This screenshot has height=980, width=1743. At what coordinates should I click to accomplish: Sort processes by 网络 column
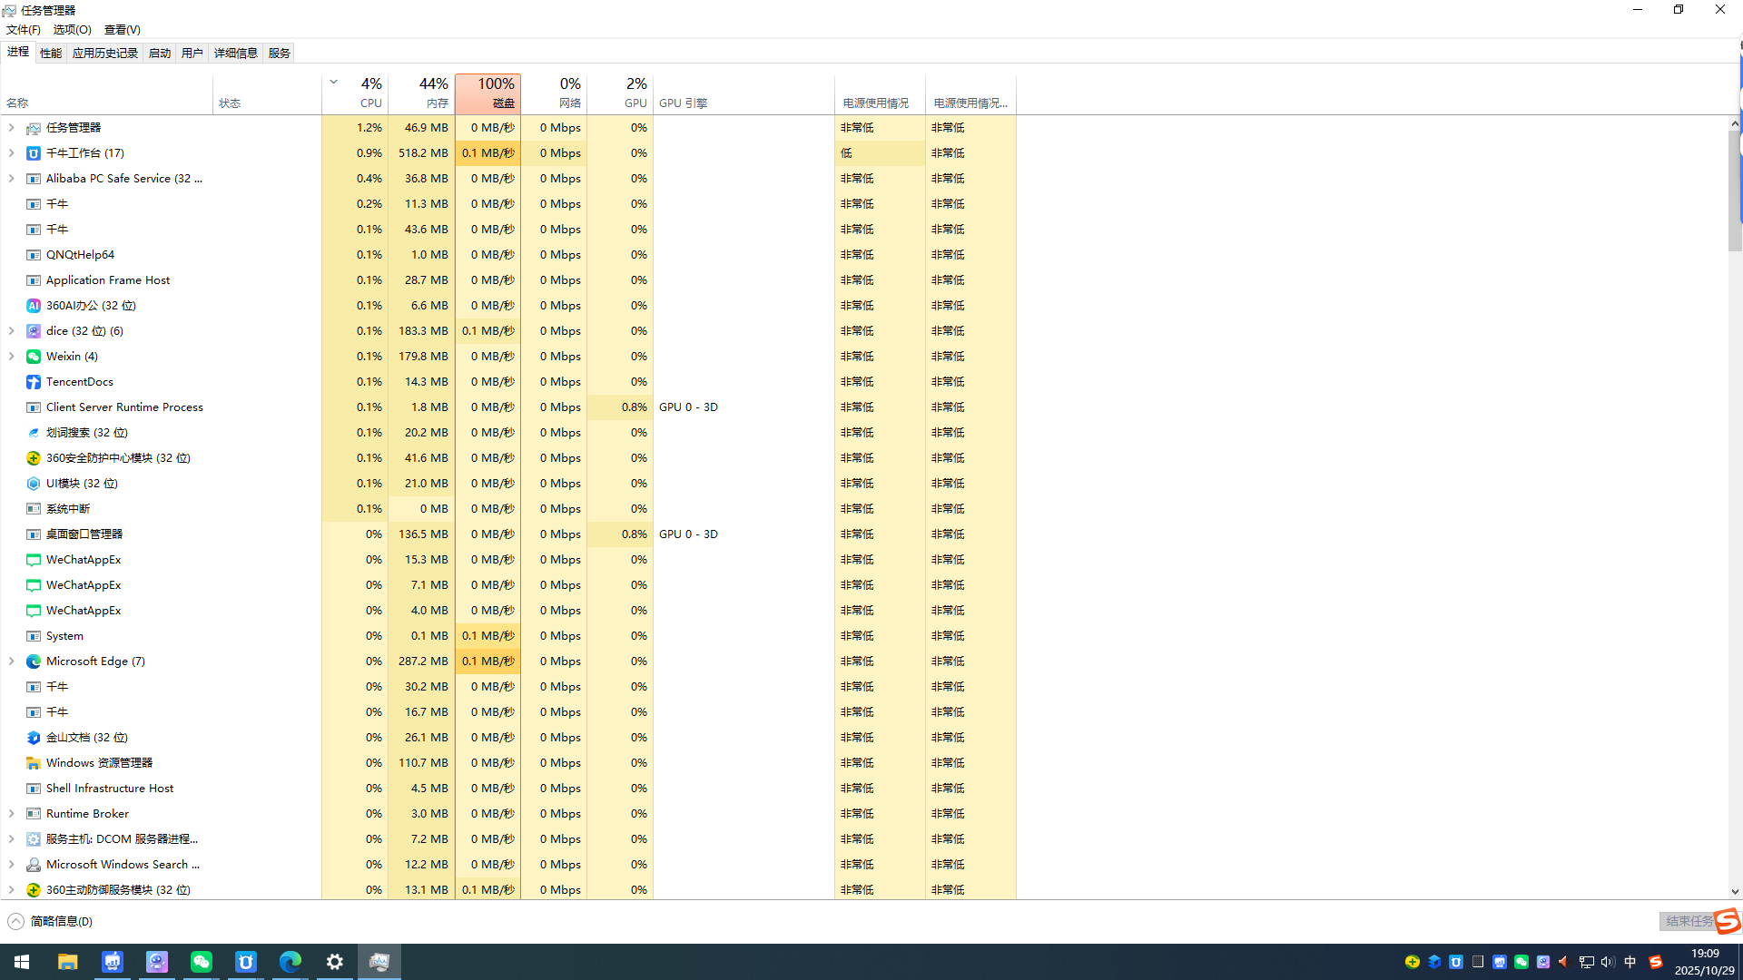554,93
